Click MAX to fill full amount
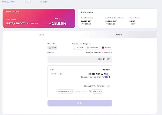Image resolution: width=162 pixels, height=115 pixels. tap(100, 59)
